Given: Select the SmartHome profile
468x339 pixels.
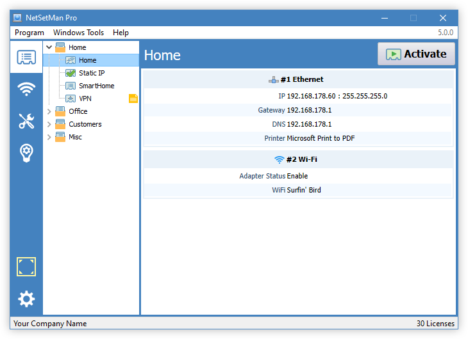Looking at the screenshot, I should coord(96,86).
